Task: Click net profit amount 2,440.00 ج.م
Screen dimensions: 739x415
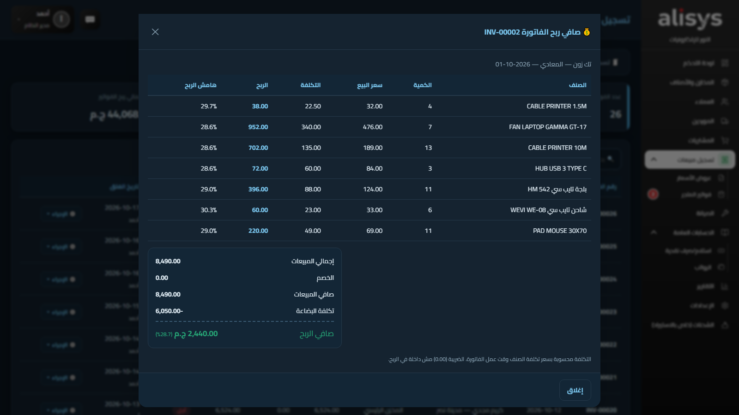Action: point(196,333)
